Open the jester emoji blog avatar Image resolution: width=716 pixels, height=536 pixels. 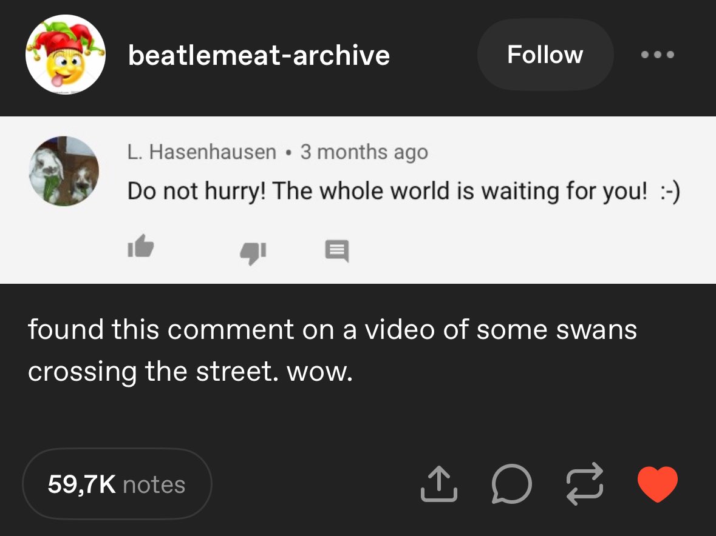coord(66,55)
